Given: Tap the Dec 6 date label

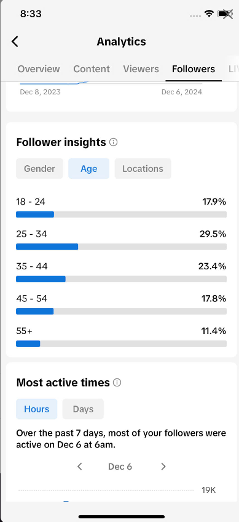Looking at the screenshot, I should [120, 467].
